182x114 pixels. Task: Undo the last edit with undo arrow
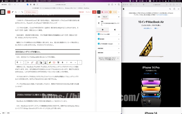point(16,12)
